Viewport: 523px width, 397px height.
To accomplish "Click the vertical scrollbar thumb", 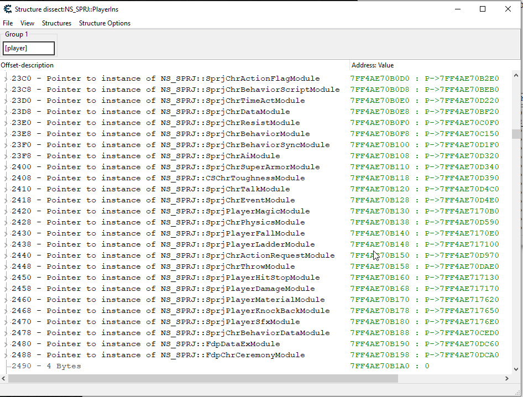I will click(516, 134).
